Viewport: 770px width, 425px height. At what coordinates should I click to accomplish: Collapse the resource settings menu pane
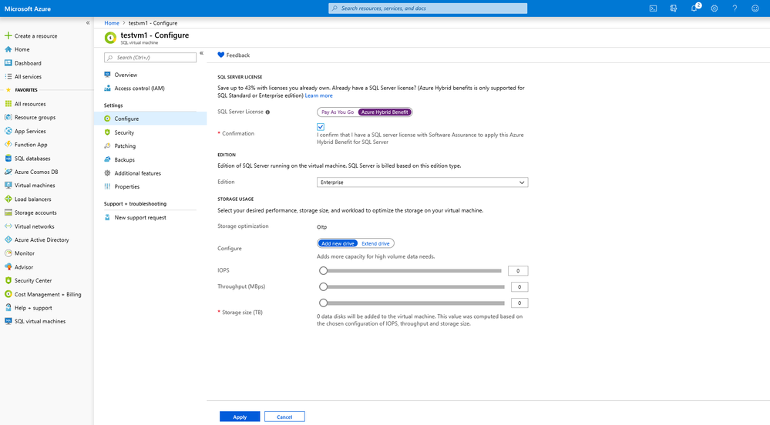click(x=201, y=53)
